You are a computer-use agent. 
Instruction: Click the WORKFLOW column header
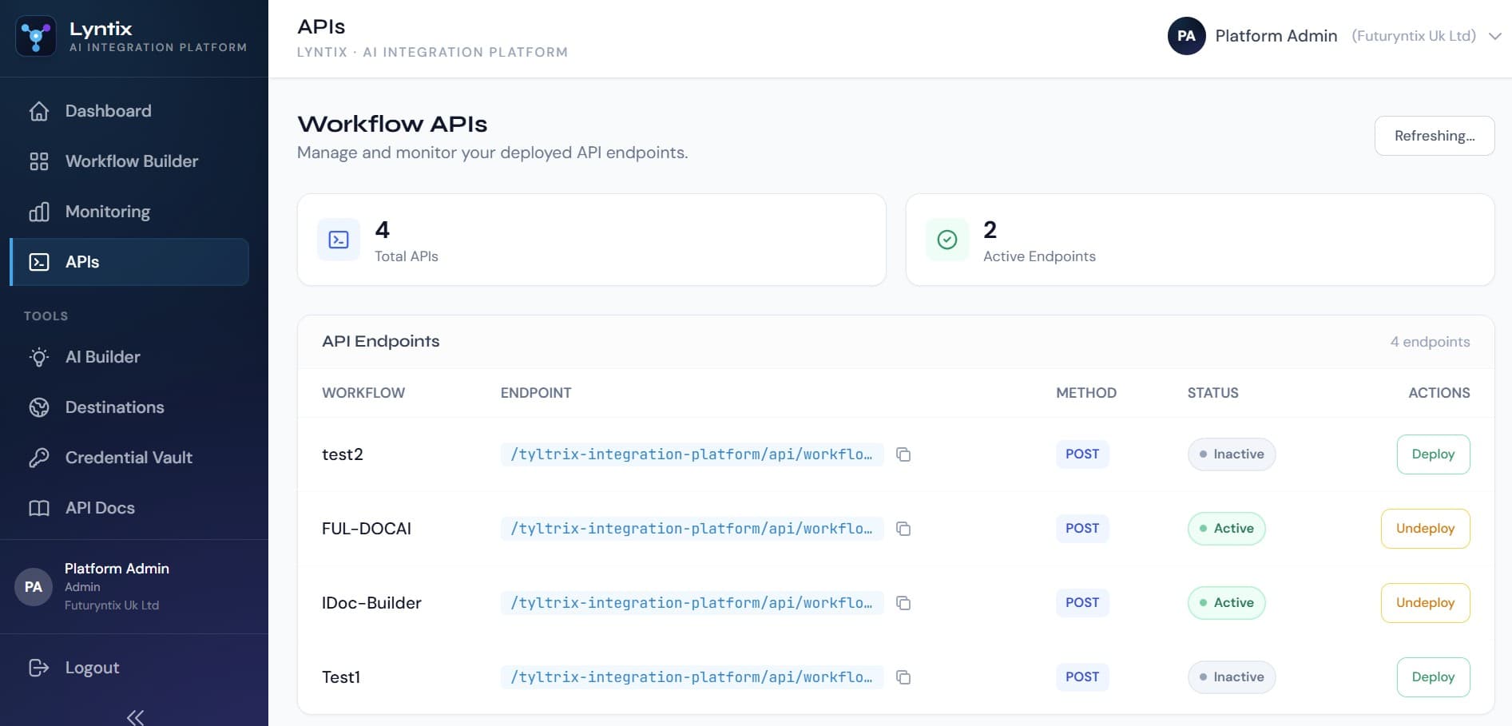[363, 393]
